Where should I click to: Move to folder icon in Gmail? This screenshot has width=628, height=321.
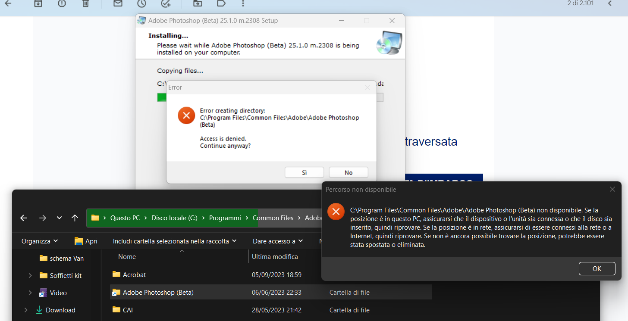click(x=198, y=3)
